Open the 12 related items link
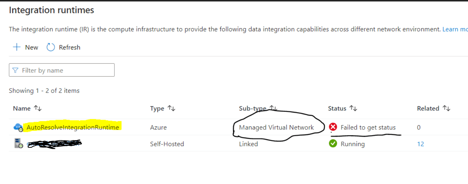 click(x=420, y=144)
